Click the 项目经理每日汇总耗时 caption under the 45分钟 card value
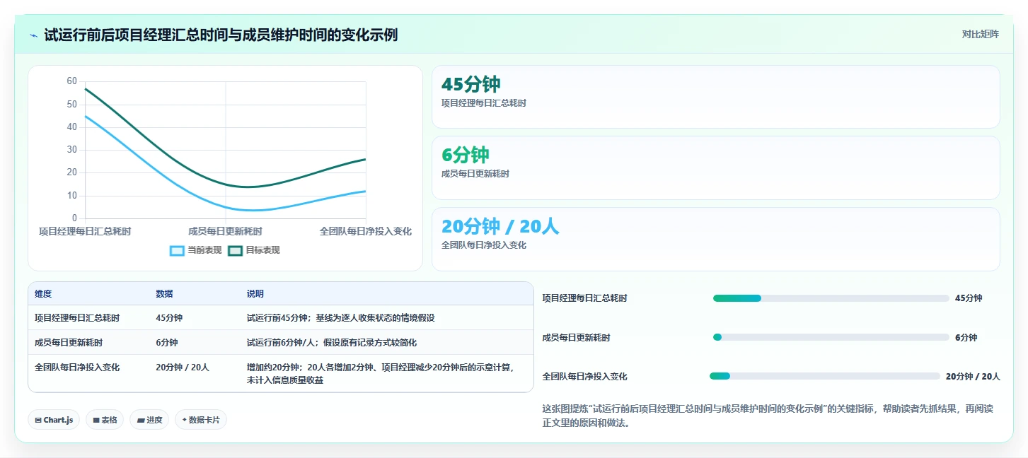 pos(484,103)
